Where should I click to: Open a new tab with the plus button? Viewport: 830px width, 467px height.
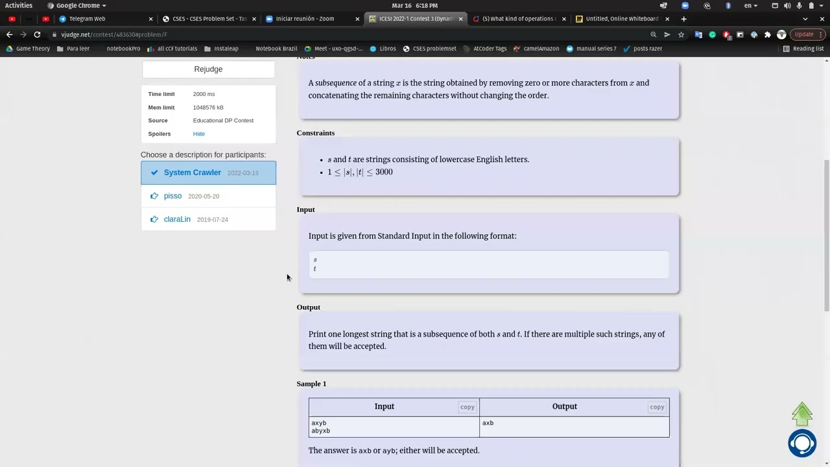click(x=683, y=19)
